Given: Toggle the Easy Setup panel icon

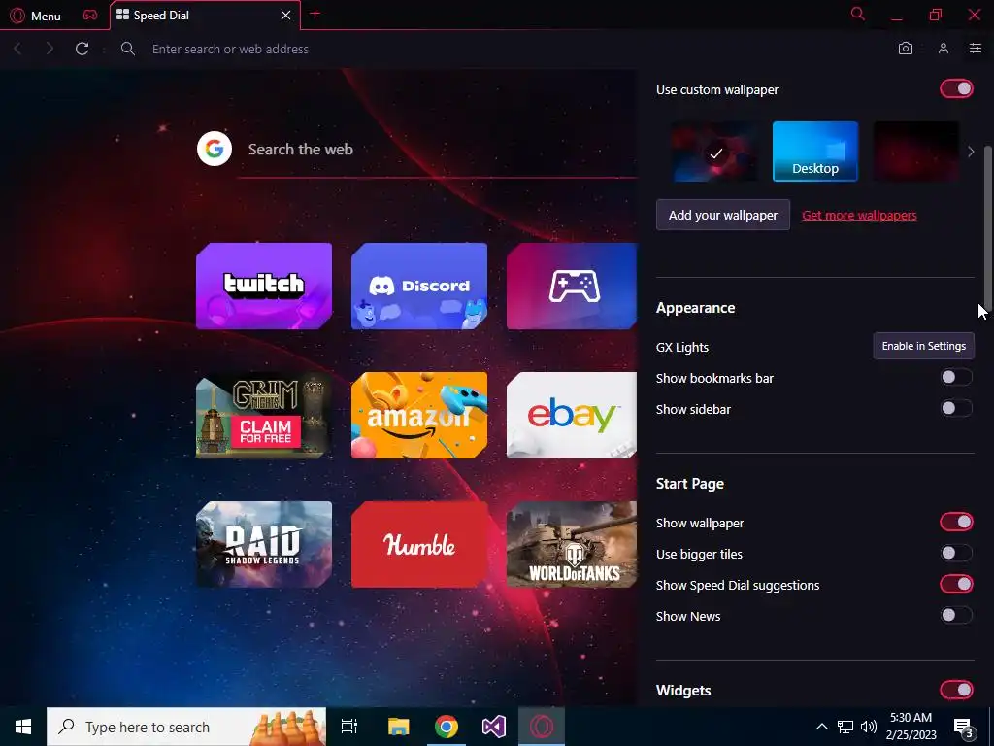Looking at the screenshot, I should point(975,49).
